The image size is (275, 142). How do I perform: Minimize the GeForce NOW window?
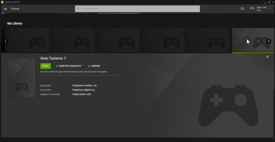click(x=265, y=2)
